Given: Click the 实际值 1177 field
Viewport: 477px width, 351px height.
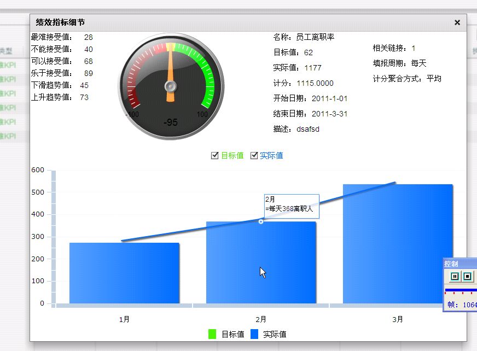Looking at the screenshot, I should click(297, 68).
